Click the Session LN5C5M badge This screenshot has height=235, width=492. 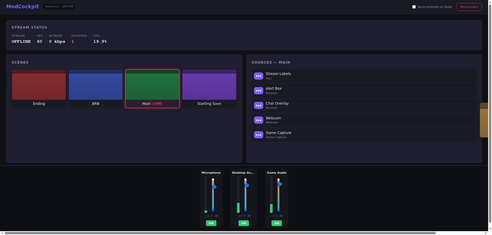[x=59, y=6]
